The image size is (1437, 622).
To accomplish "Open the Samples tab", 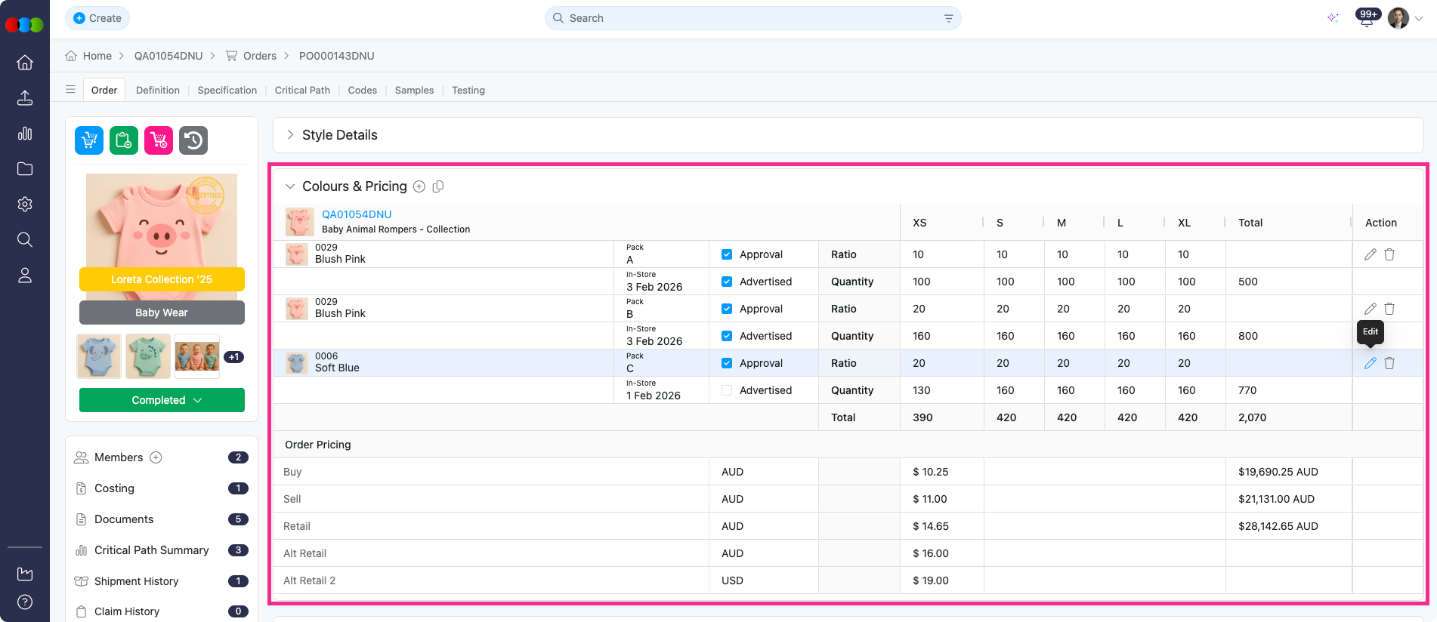I will (x=414, y=90).
